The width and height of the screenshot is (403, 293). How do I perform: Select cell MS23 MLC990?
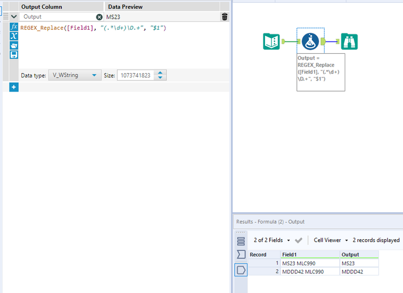point(310,263)
